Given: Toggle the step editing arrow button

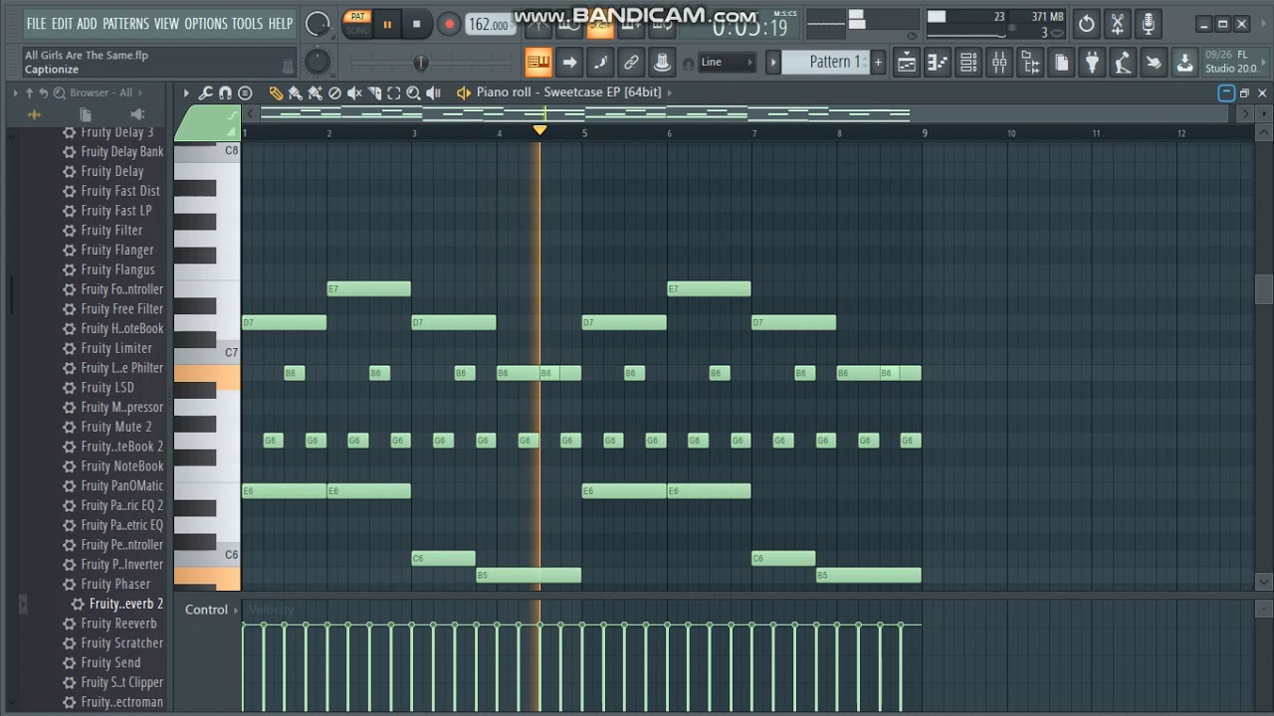Looking at the screenshot, I should (569, 63).
